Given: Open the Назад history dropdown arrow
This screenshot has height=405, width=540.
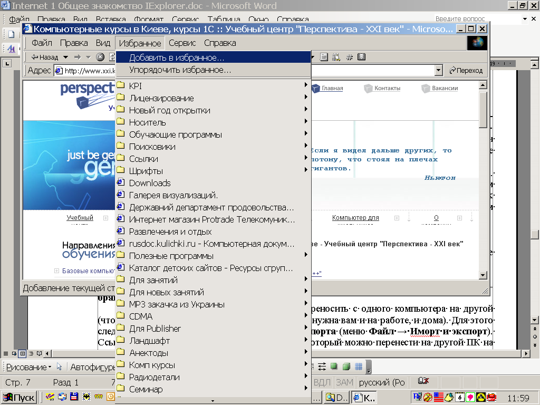Looking at the screenshot, I should [65, 57].
